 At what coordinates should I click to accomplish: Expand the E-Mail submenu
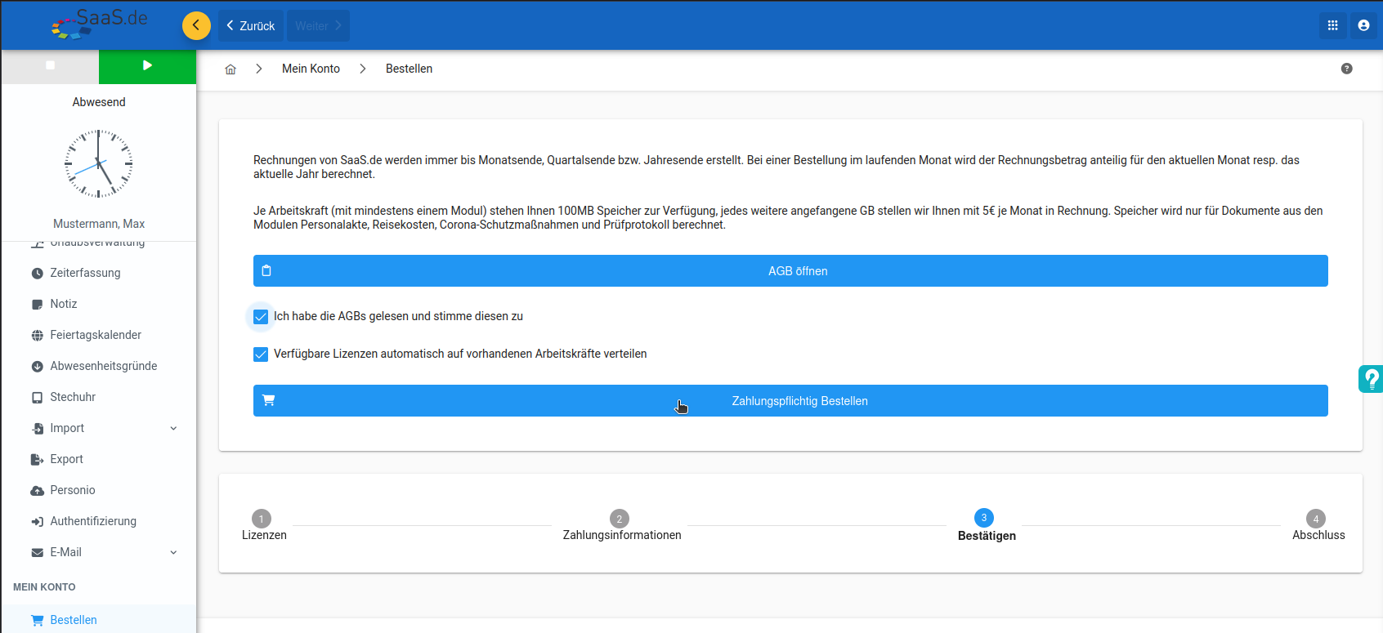point(173,552)
